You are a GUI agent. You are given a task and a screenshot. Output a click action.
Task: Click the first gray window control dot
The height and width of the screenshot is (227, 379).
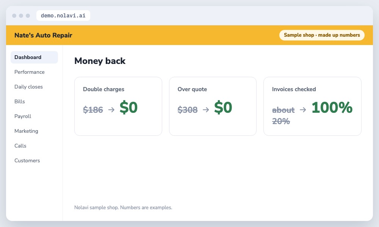pos(14,16)
